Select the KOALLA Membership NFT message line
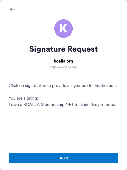127x170 pixels. pos(63,105)
